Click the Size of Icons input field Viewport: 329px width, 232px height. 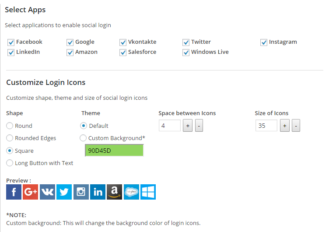266,126
